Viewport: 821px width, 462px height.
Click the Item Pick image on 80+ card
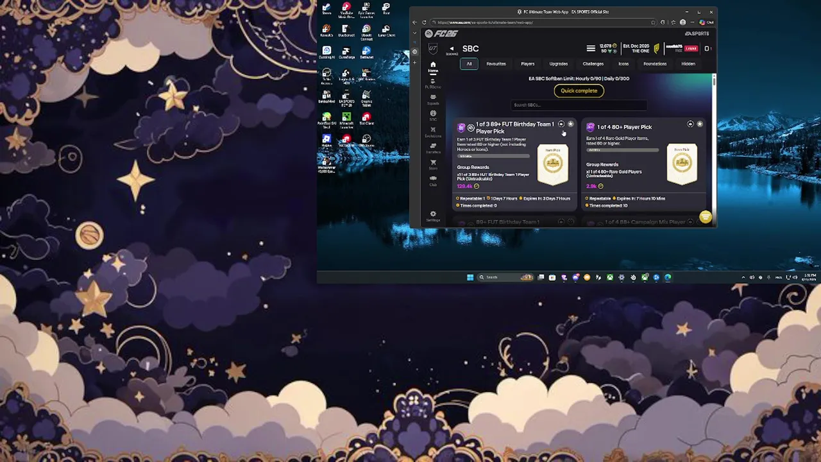(x=682, y=164)
